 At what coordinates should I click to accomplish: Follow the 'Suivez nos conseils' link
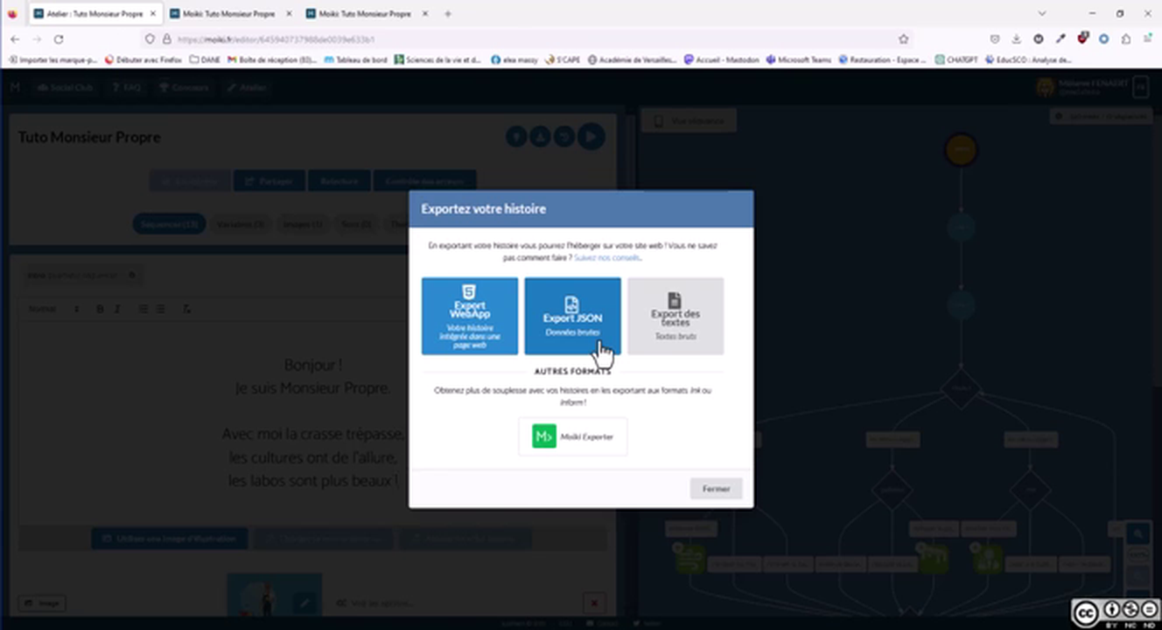click(607, 258)
